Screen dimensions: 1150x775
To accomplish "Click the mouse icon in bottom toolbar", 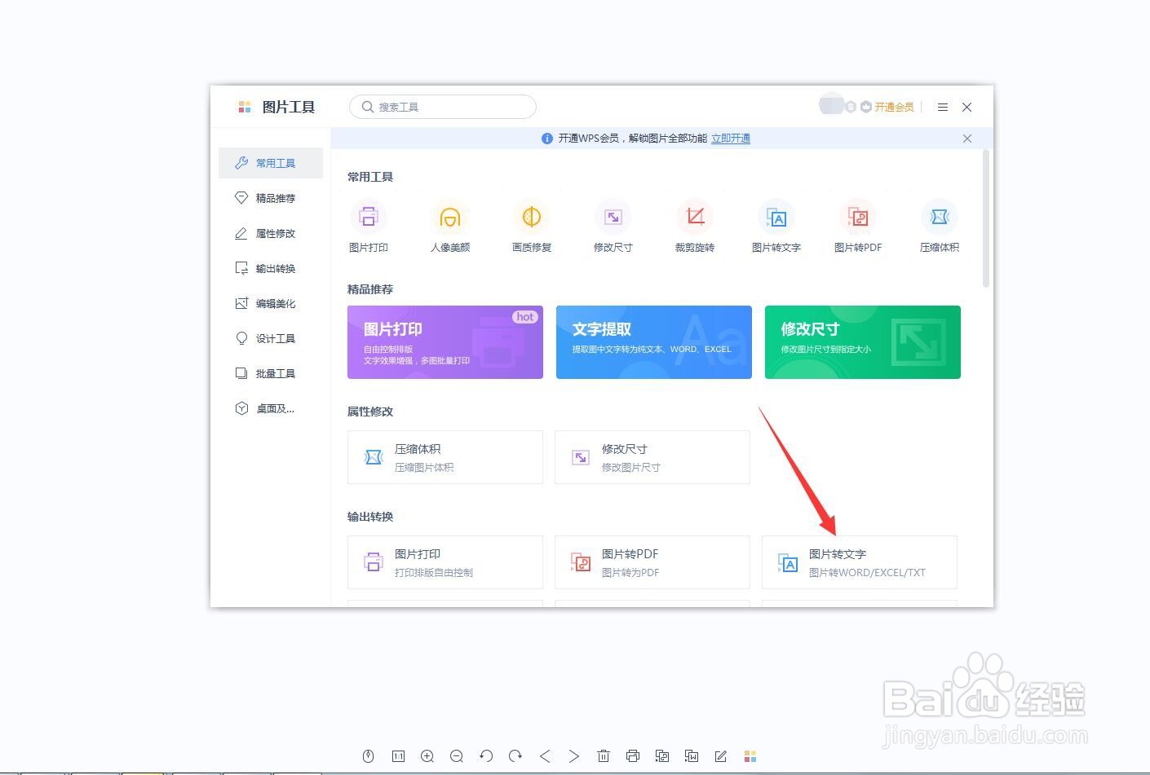I will (x=369, y=756).
